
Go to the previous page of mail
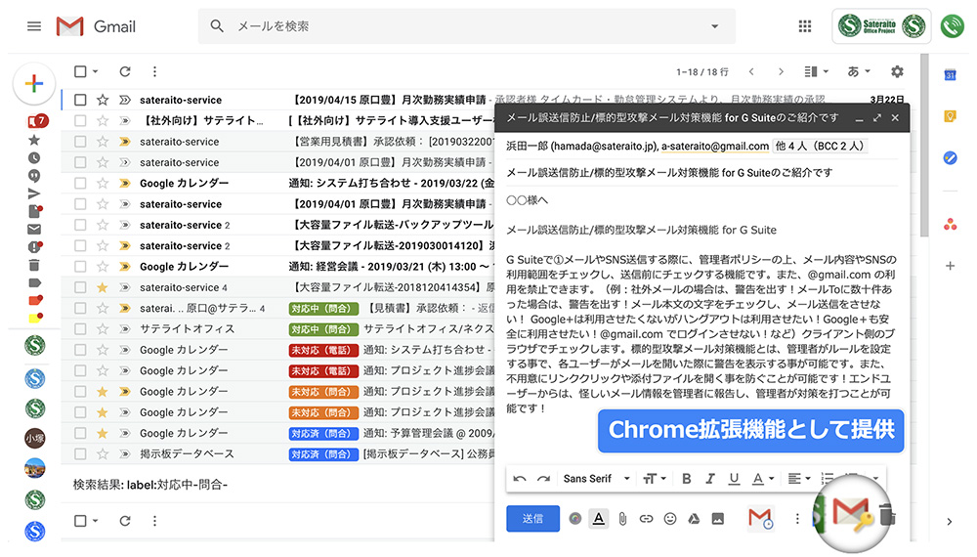tap(751, 71)
